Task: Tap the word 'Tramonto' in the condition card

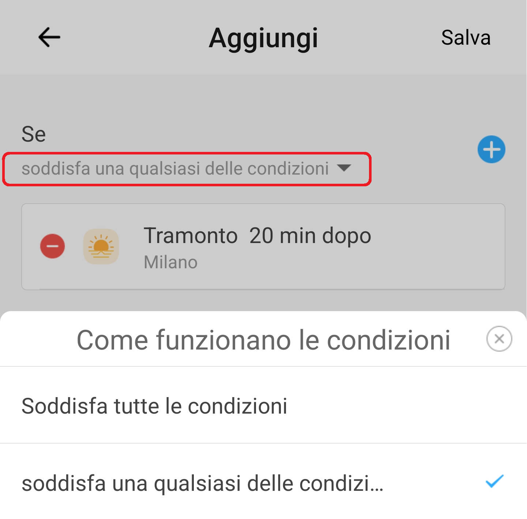Action: coord(191,235)
